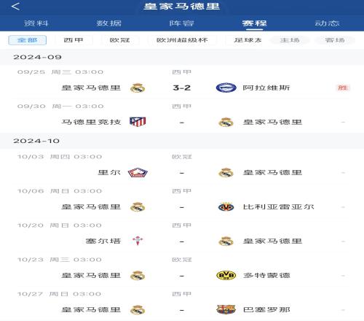Tap Borussia Dortmund BVB crest
This screenshot has height=321, width=364.
click(226, 275)
